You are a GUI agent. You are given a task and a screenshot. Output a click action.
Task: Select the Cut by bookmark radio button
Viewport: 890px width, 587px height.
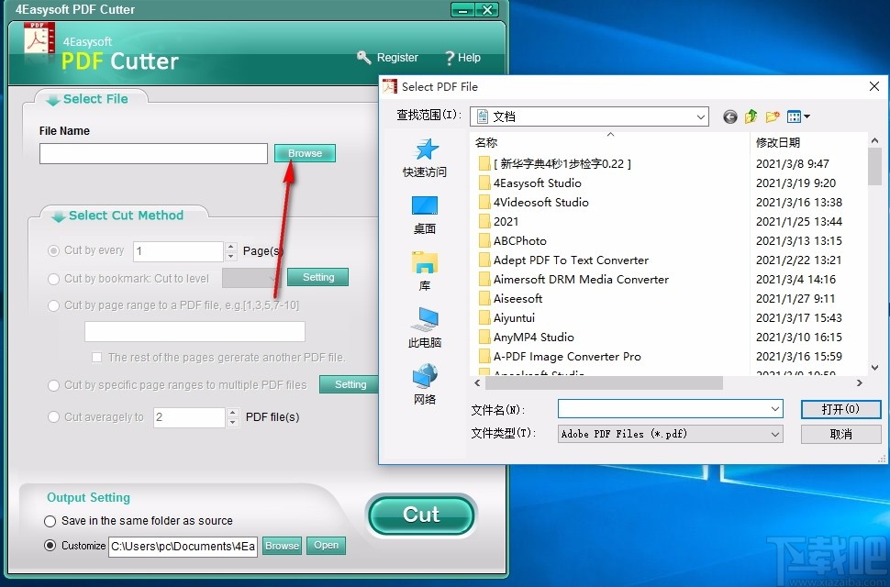pos(53,277)
